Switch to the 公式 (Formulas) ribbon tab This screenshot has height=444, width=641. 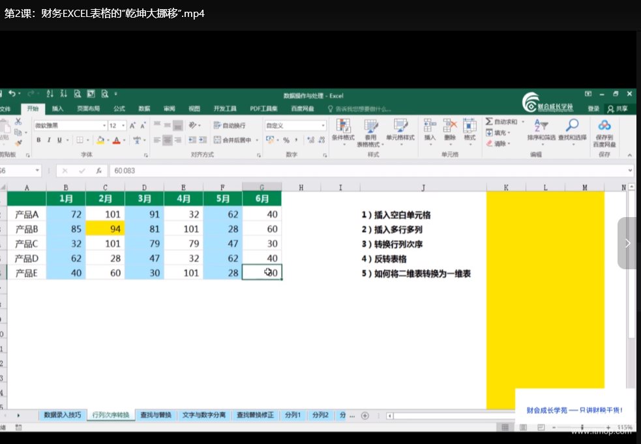[119, 108]
